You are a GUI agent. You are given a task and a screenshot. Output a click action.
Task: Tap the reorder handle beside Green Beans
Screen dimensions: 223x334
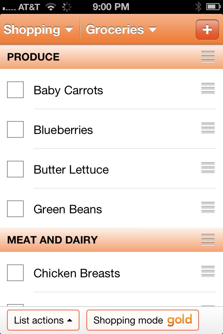click(x=208, y=207)
